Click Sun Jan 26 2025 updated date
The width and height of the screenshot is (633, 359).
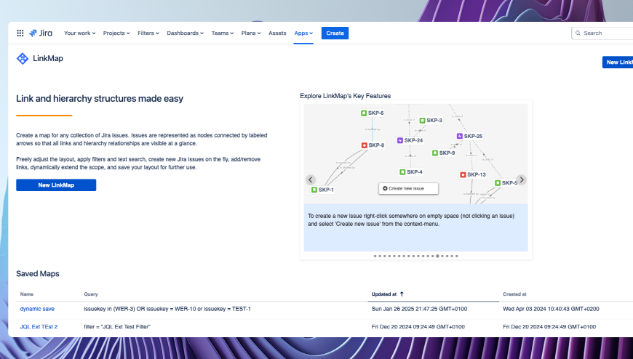pyautogui.click(x=419, y=309)
